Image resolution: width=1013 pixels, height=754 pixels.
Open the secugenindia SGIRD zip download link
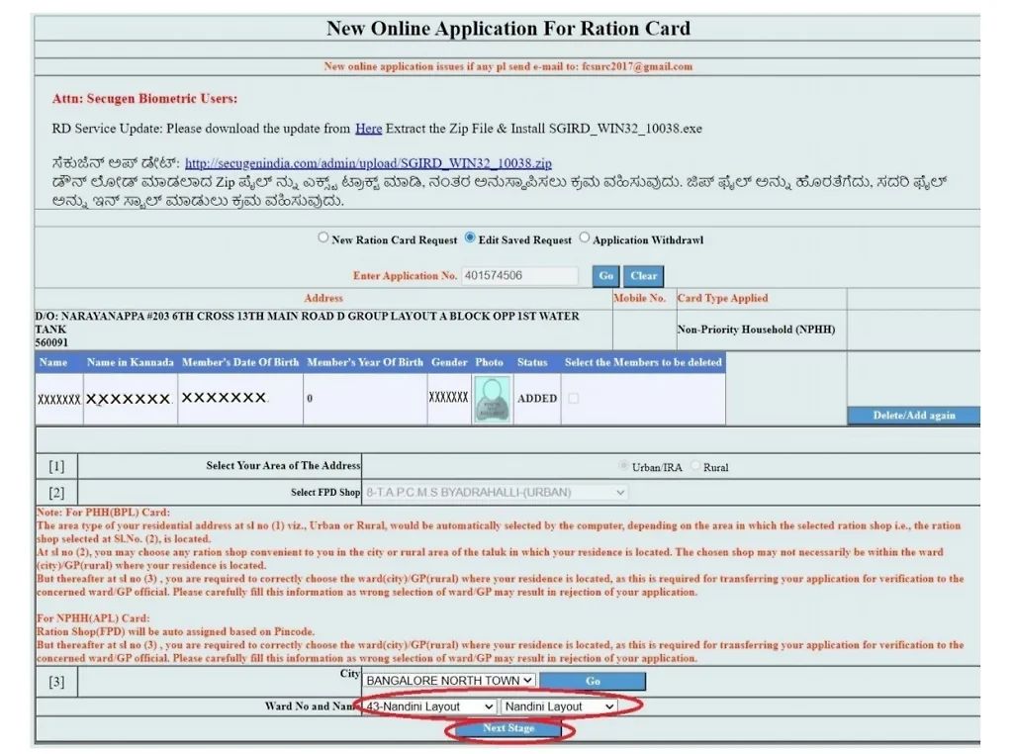[368, 163]
